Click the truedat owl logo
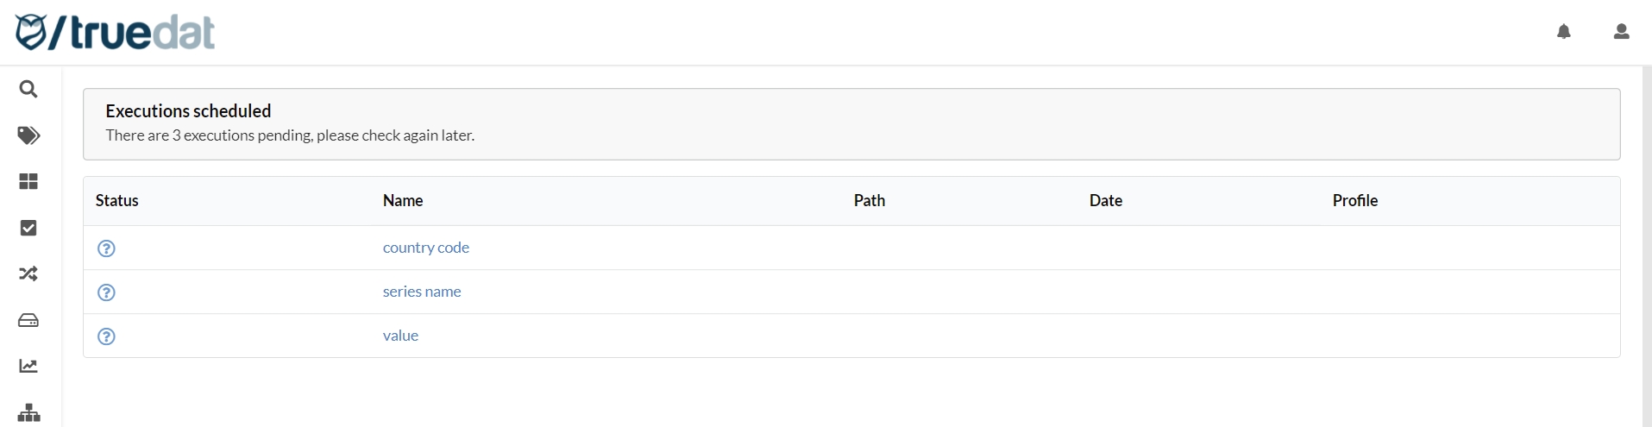Viewport: 1652px width, 427px height. coord(31,33)
